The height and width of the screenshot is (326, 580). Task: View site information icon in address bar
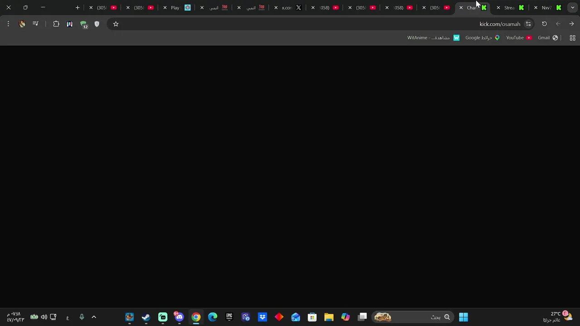click(x=528, y=24)
